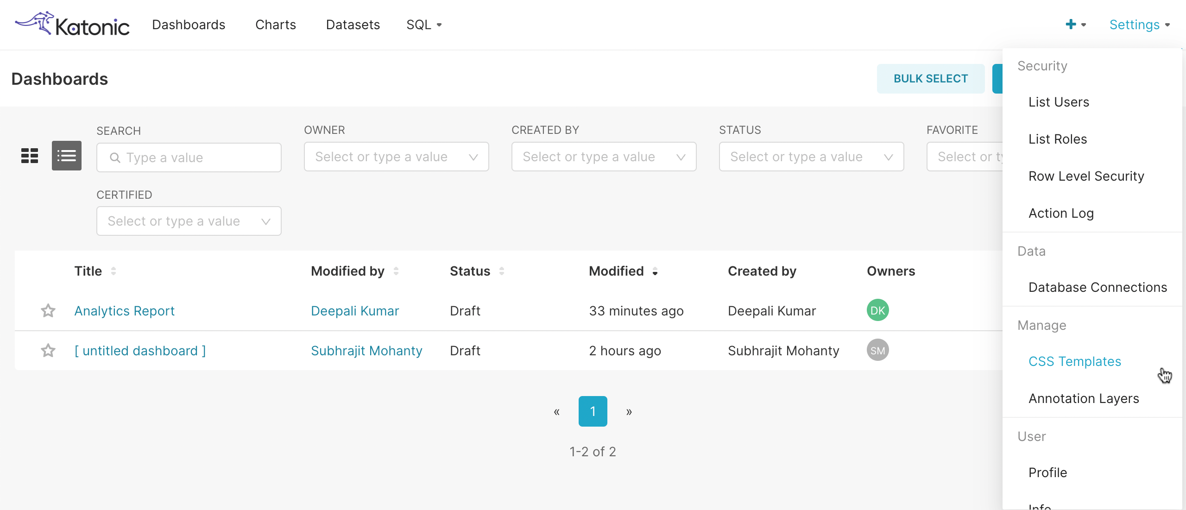Viewport: 1186px width, 510px height.
Task: Sort by Status column arrows
Action: coord(502,271)
